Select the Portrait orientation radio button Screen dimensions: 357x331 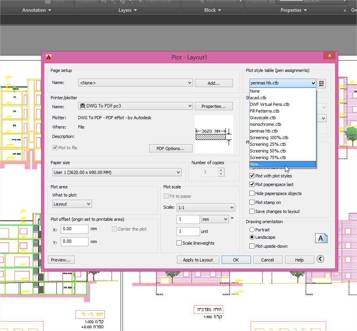[252, 230]
